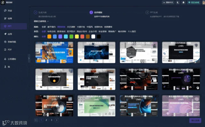This screenshot has width=205, height=127.
Task: Filter type by 教育培训
Action: pos(61,31)
